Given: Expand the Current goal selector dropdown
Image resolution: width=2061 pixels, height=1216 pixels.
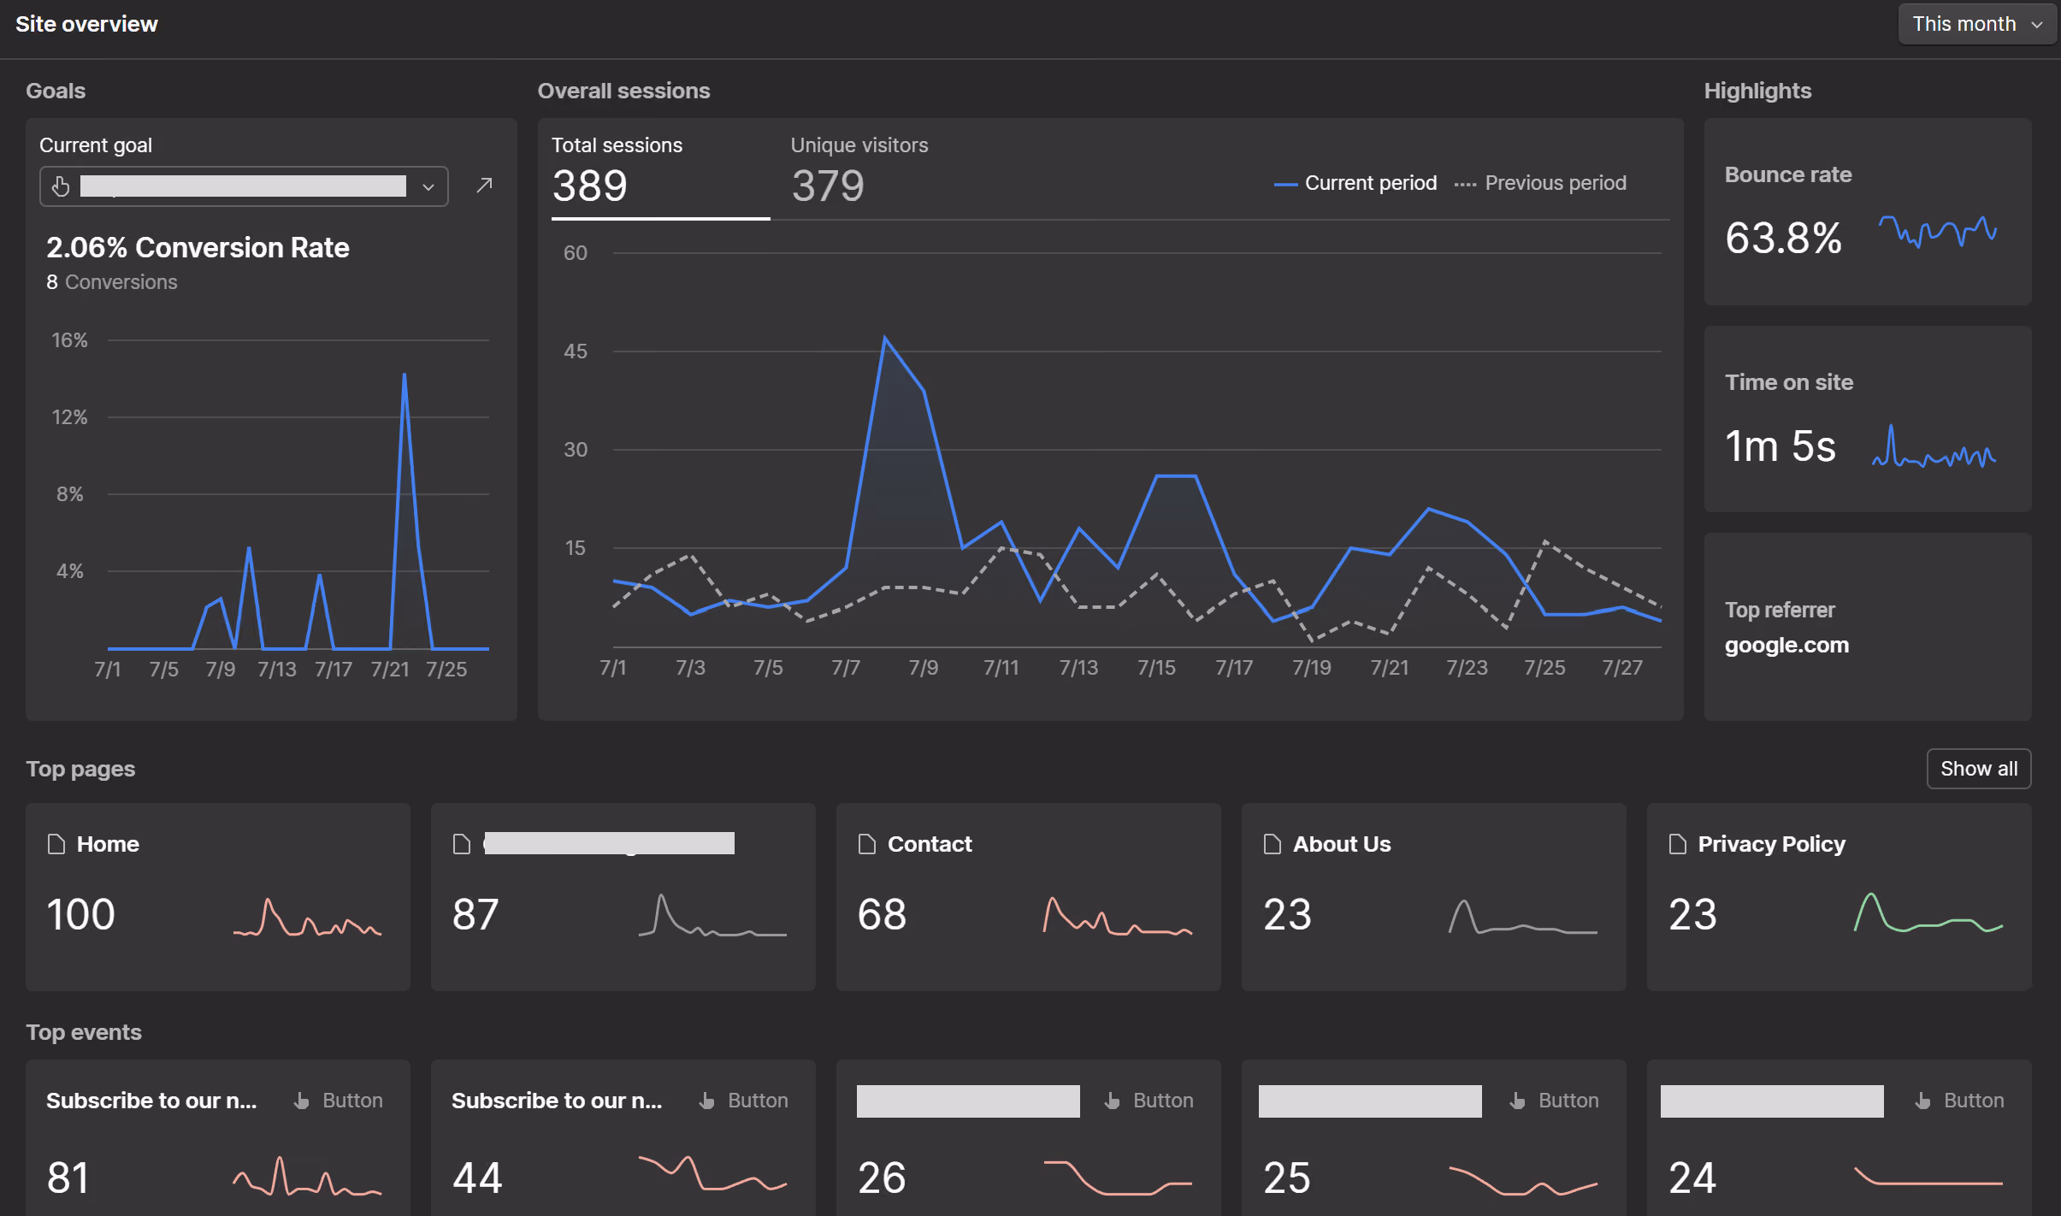Looking at the screenshot, I should pyautogui.click(x=244, y=186).
